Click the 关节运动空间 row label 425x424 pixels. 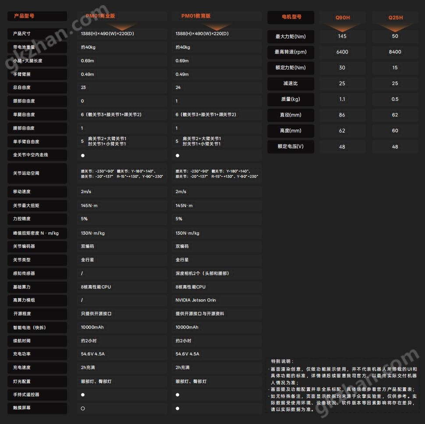click(x=26, y=173)
